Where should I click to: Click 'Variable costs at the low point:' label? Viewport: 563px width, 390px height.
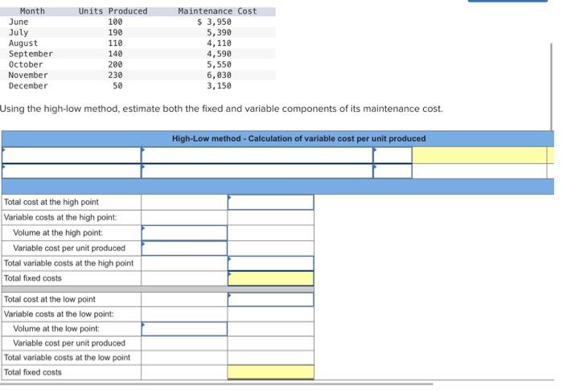tap(59, 314)
